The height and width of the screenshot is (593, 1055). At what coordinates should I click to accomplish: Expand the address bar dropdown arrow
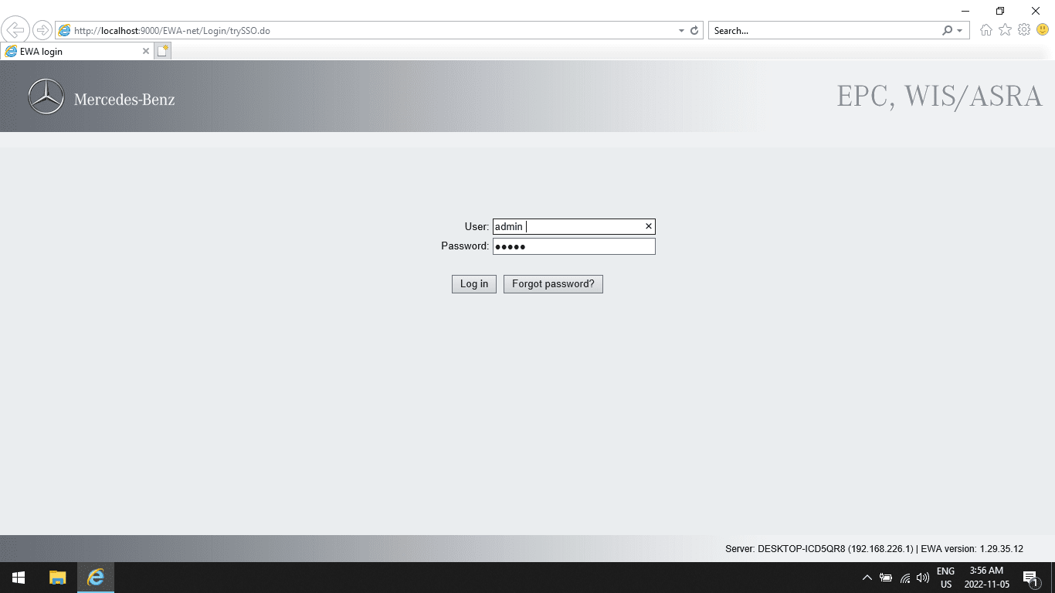coord(681,31)
